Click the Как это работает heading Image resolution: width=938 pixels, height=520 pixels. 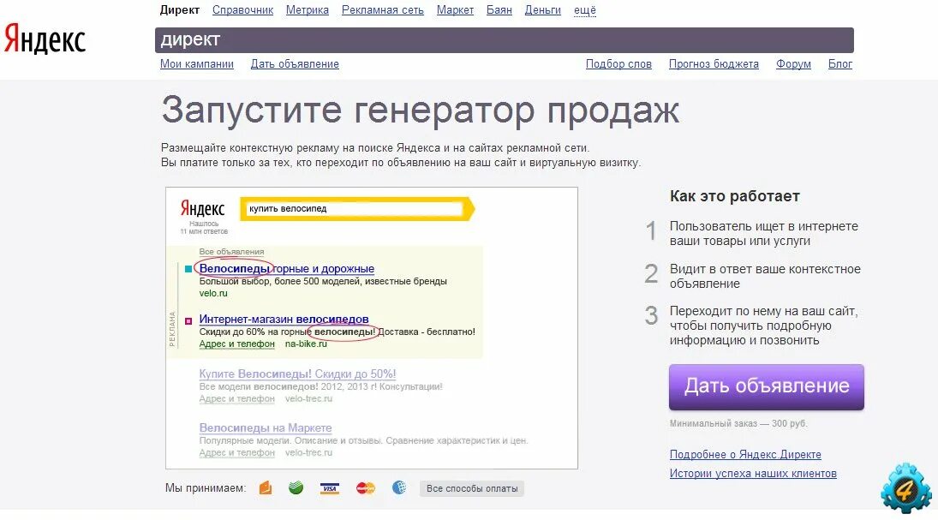coord(735,196)
